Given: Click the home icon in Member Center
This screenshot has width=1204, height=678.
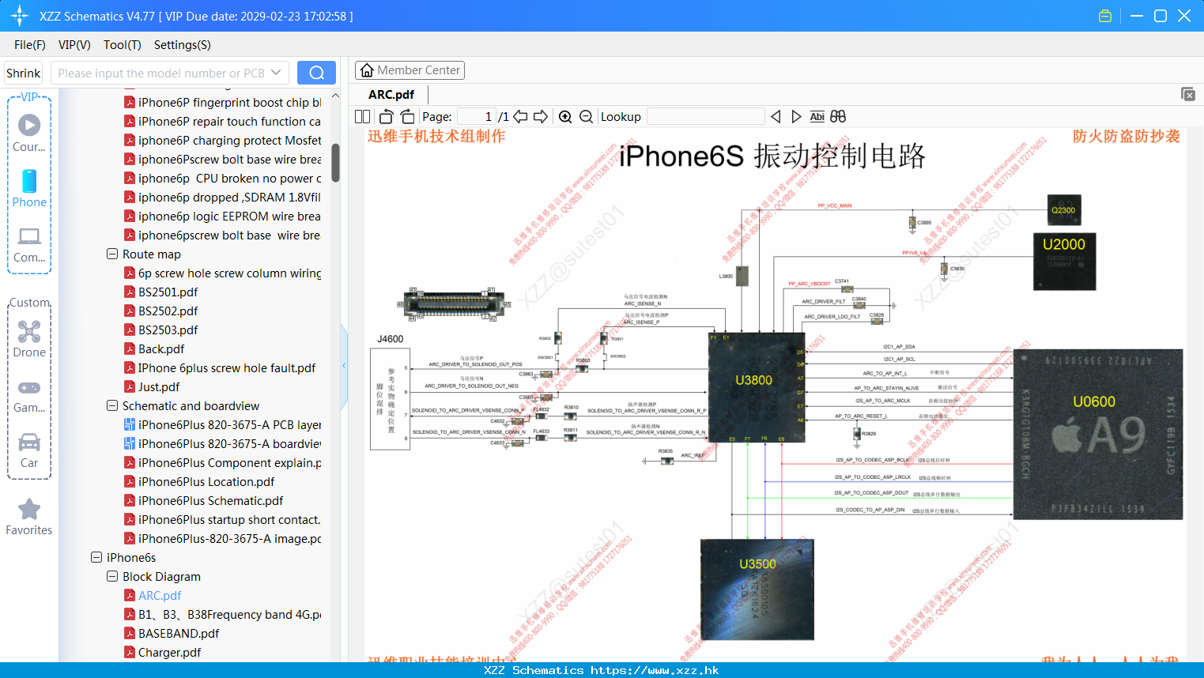Looking at the screenshot, I should click(x=367, y=70).
